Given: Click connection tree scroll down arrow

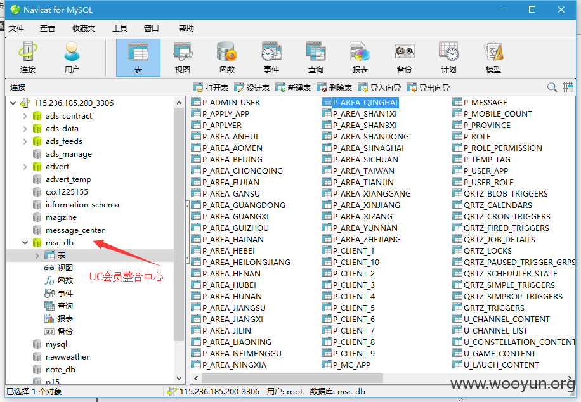Looking at the screenshot, I should [180, 379].
